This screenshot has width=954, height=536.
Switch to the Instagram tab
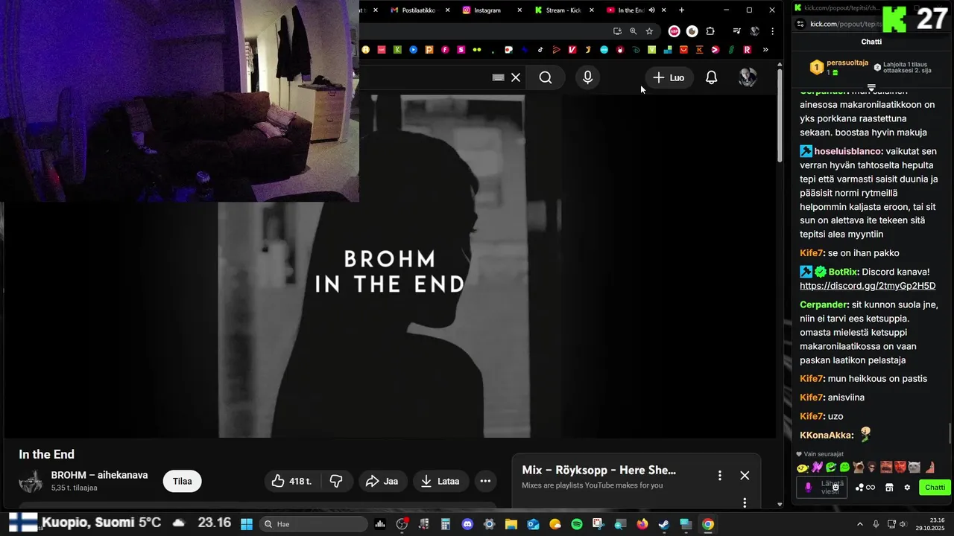coord(490,10)
